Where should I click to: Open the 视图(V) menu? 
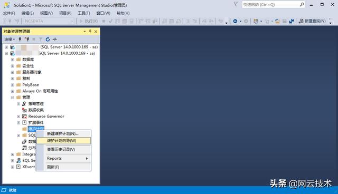tap(46, 13)
